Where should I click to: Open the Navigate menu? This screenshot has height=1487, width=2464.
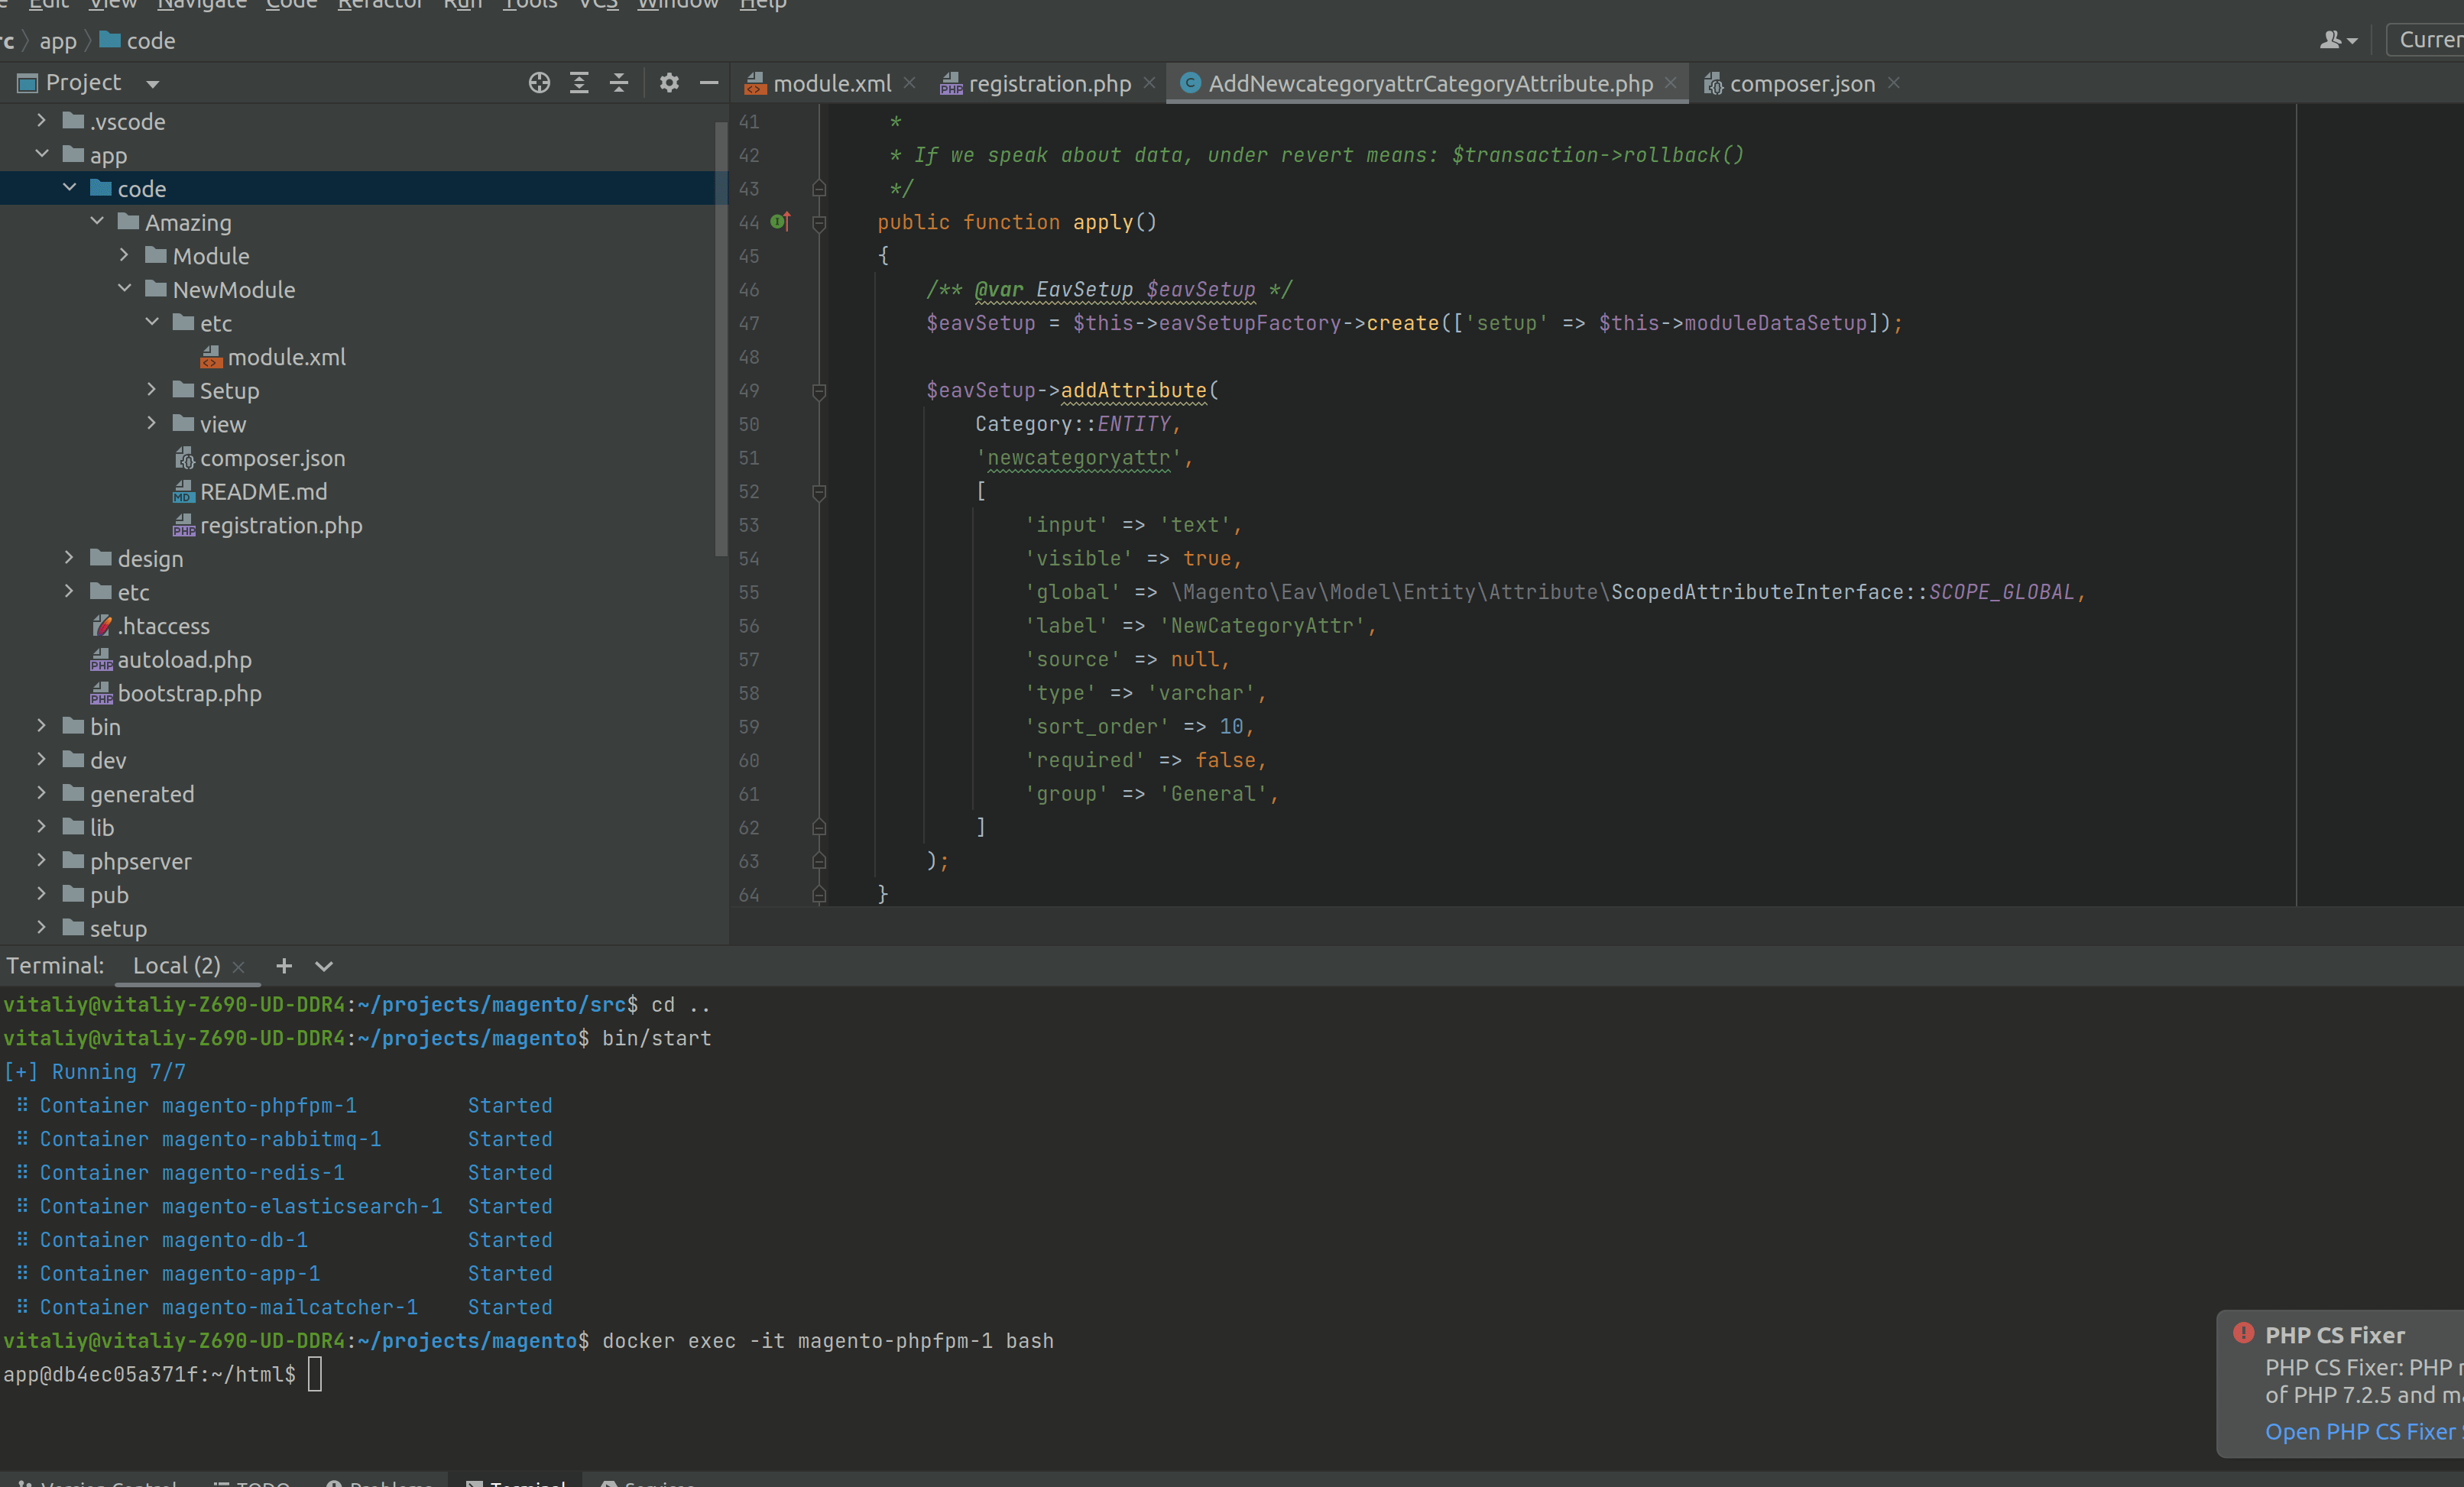(x=201, y=5)
